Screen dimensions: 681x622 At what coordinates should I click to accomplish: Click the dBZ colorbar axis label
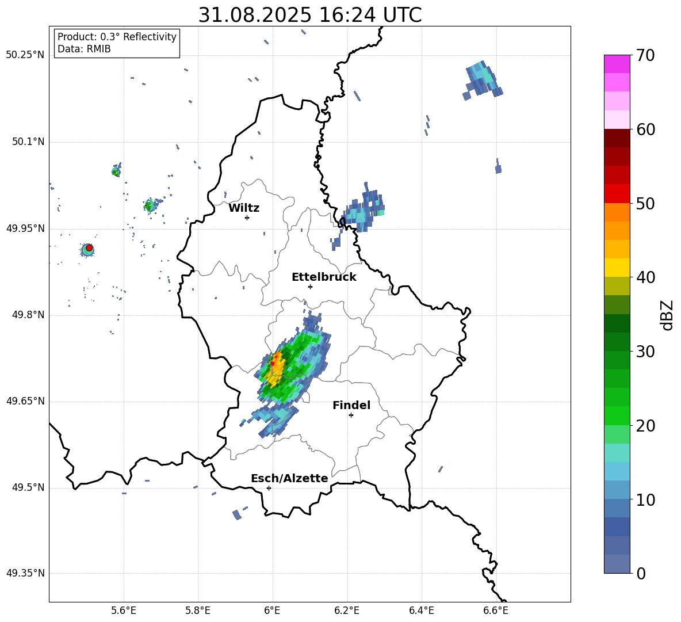pos(667,315)
